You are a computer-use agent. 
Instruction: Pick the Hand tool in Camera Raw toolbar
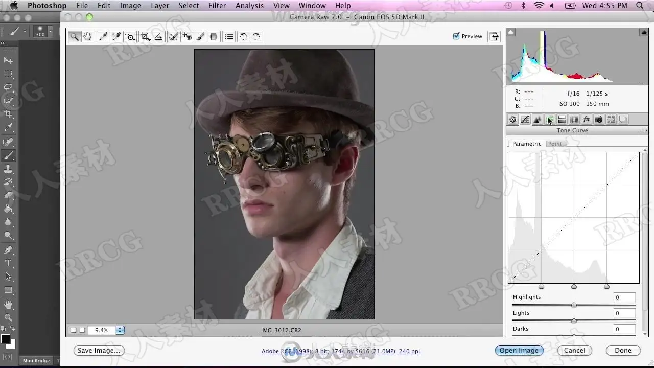88,37
